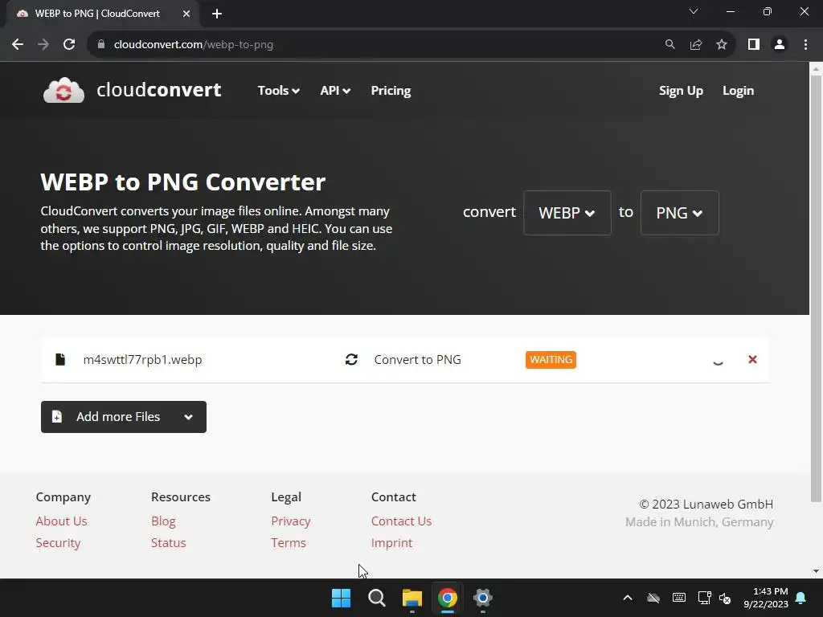823x617 pixels.
Task: Share this page icon in address bar
Action: [x=696, y=45]
